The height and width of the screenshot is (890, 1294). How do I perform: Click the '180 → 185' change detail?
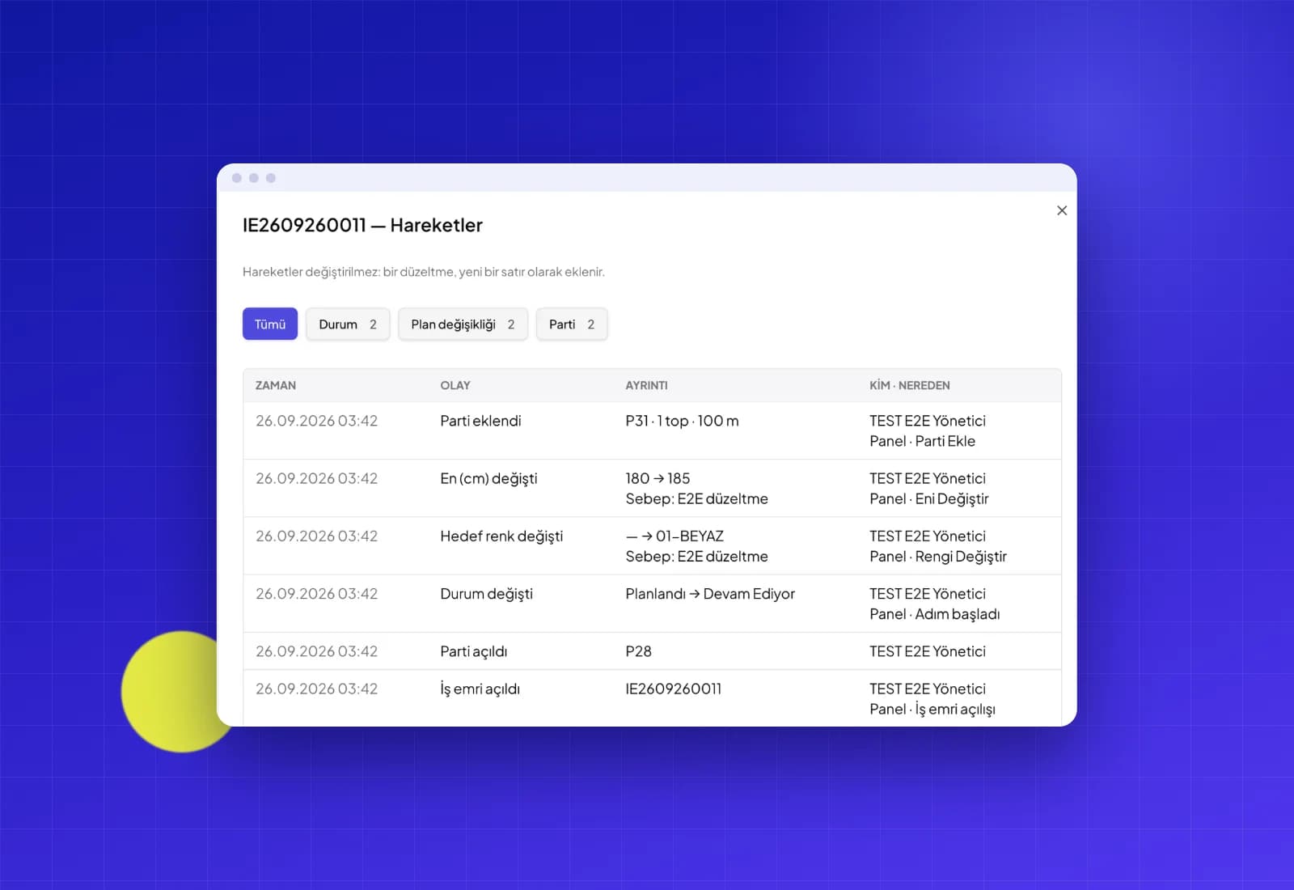coord(658,478)
